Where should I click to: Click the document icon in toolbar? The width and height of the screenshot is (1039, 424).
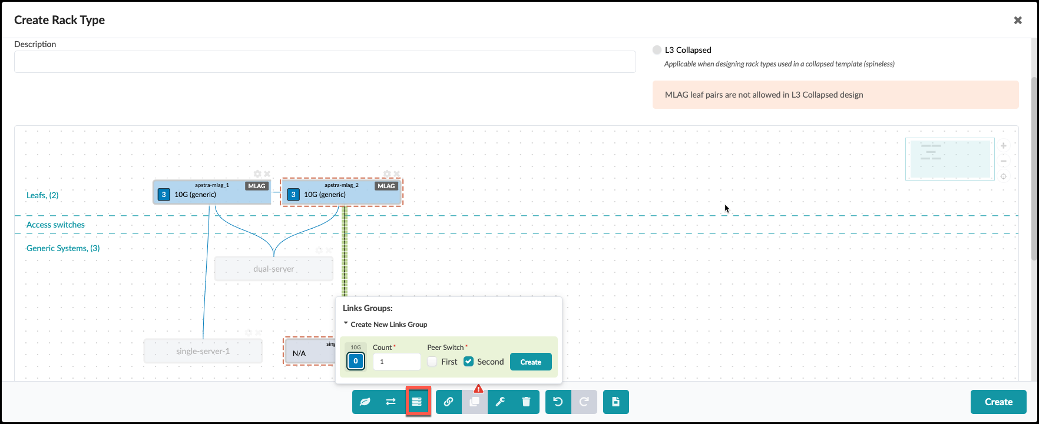(616, 402)
